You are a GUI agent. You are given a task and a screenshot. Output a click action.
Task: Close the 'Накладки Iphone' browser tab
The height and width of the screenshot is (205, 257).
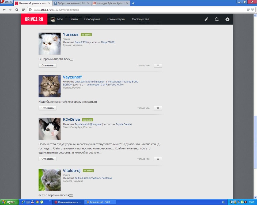[127, 3]
